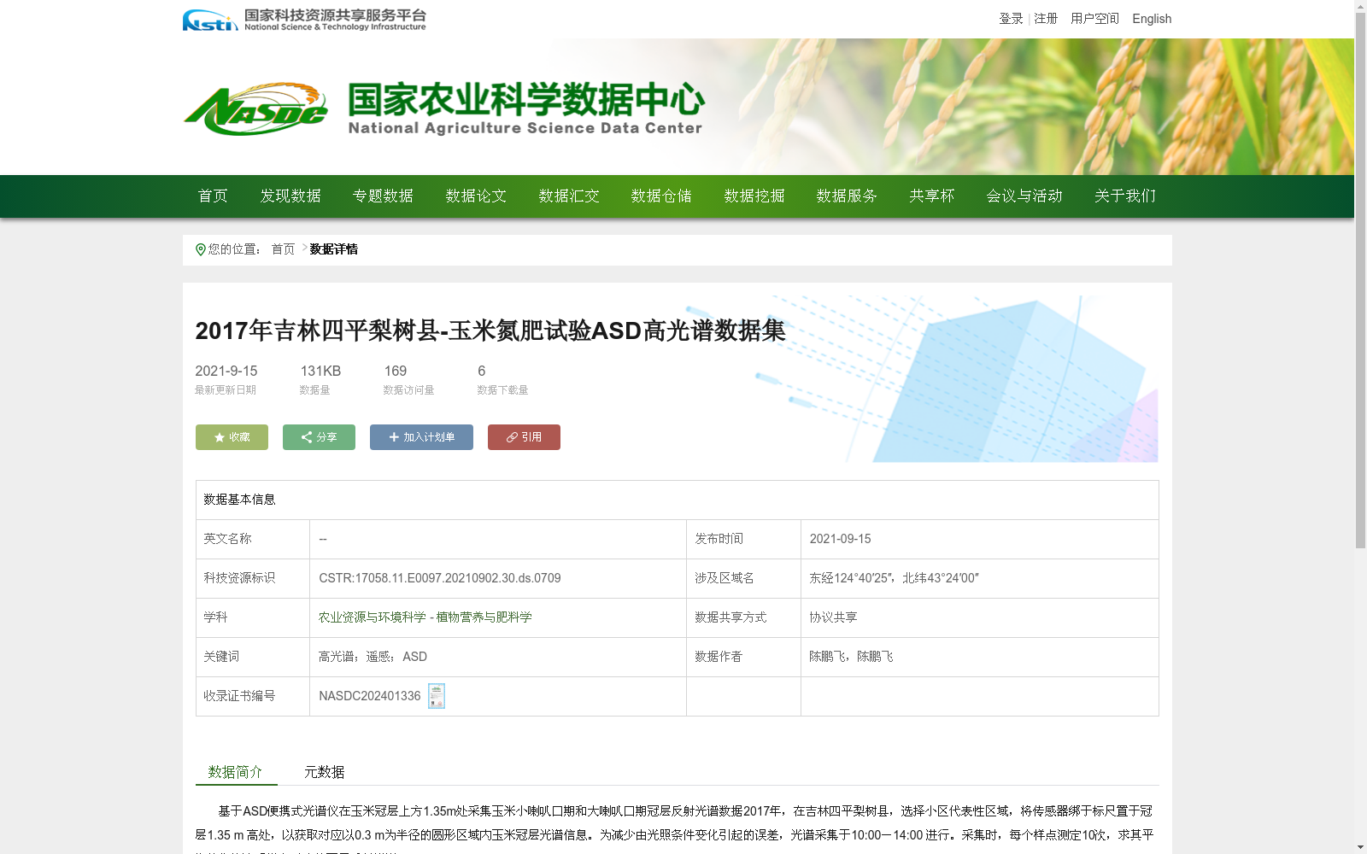Viewport: 1367px width, 854px height.
Task: Click the dataset title 2017年吉林四平梨树县
Action: pos(490,330)
